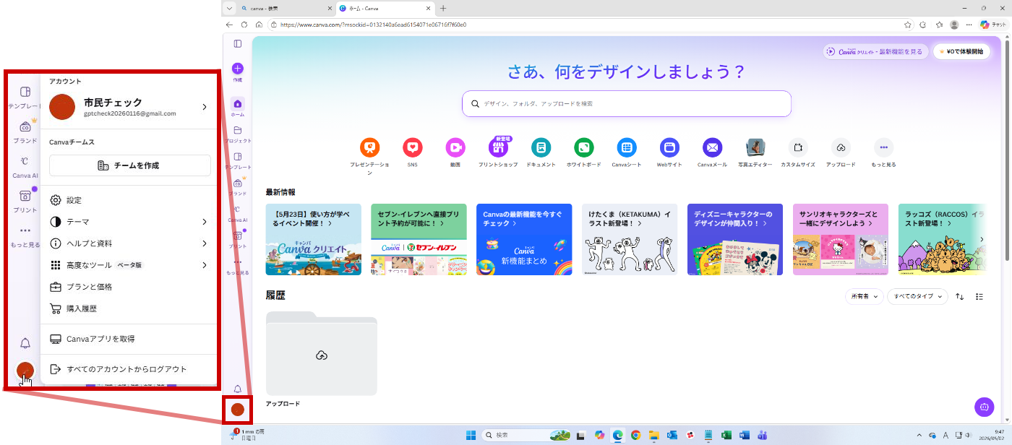Open the サンリオキャラクターズ news card

(841, 239)
